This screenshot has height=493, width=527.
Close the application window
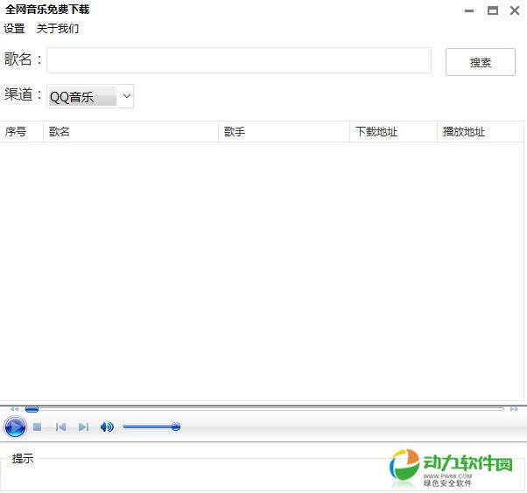coord(515,10)
